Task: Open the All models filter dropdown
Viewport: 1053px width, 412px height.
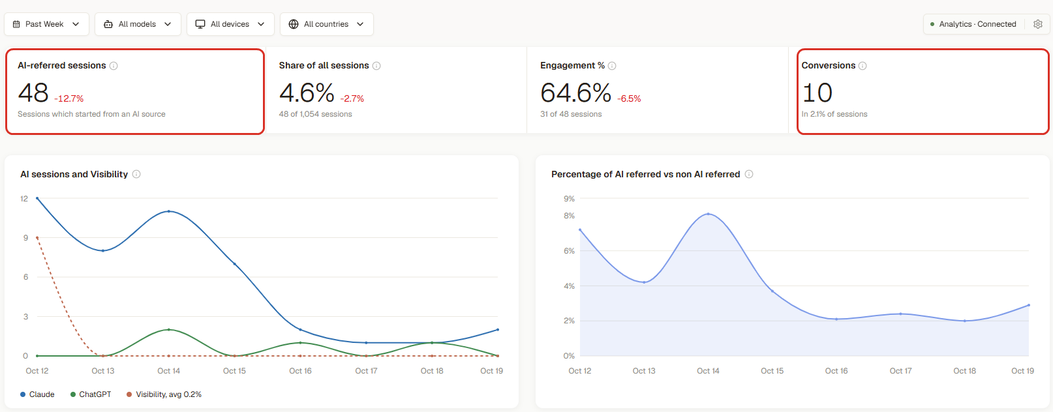Action: (x=138, y=24)
